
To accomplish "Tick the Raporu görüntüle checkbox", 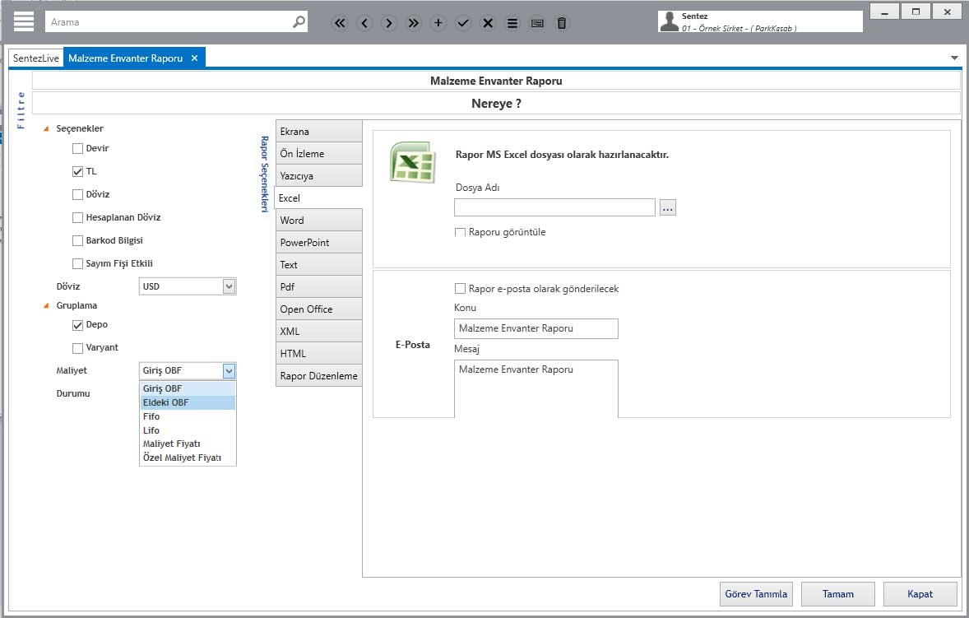I will pos(461,233).
